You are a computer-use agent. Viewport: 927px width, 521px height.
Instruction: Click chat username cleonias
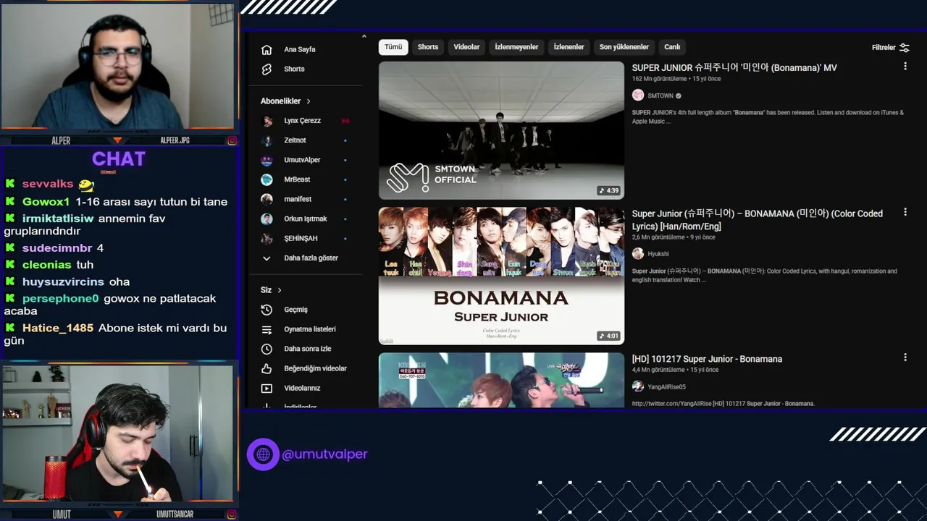pos(46,265)
